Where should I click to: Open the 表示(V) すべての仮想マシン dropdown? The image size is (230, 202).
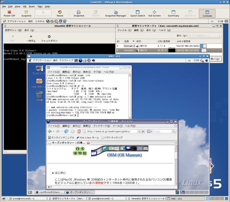point(204,35)
